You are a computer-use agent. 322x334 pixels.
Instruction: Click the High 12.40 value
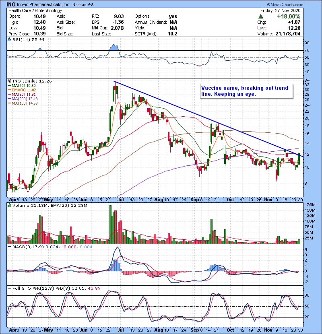point(39,22)
